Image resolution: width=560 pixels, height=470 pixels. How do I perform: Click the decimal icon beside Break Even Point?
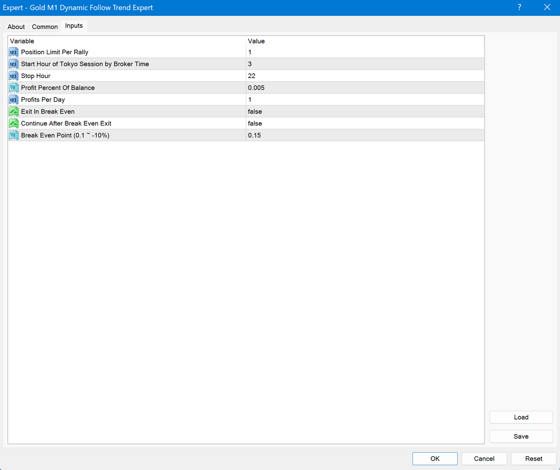click(x=14, y=135)
